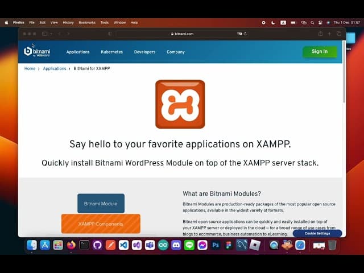Screen dimensions: 364x273
Task: Click the page vertical scrollbar
Action: [344, 72]
